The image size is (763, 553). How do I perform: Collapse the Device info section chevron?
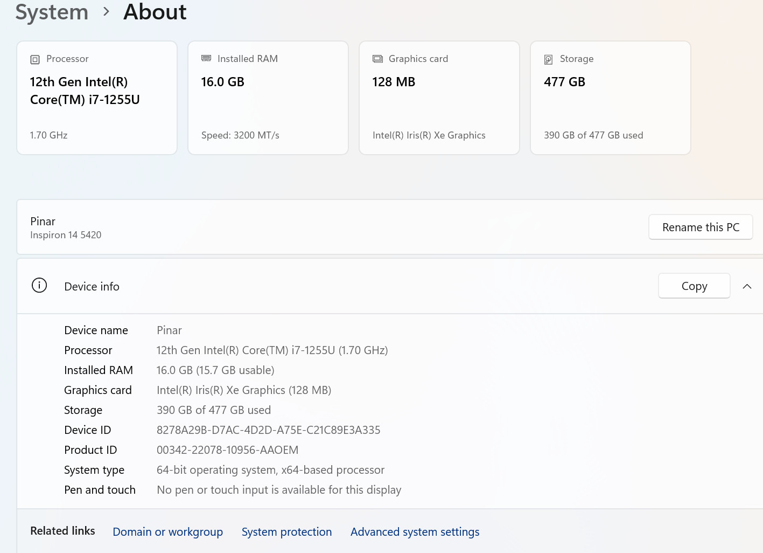(x=747, y=286)
